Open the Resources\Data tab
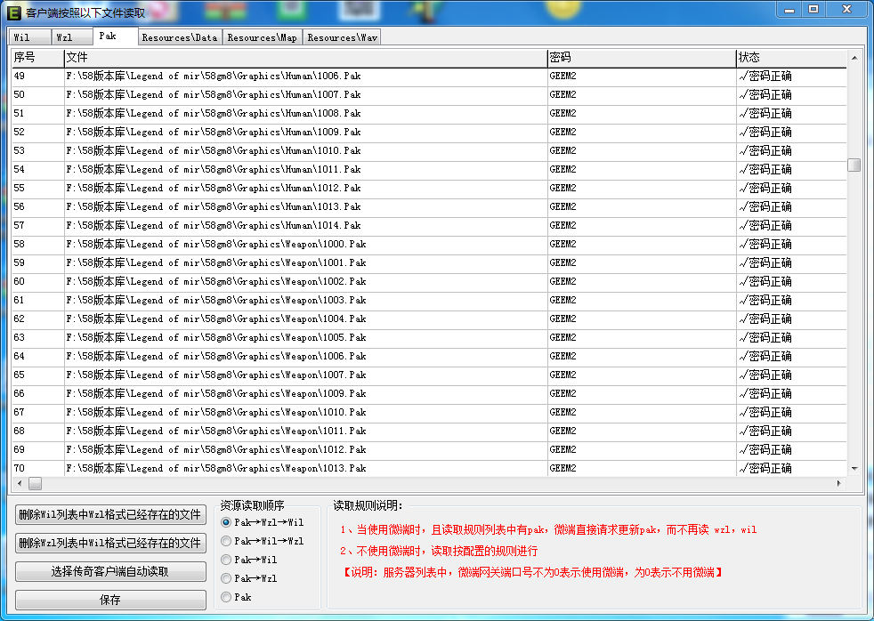This screenshot has height=621, width=874. pyautogui.click(x=180, y=37)
